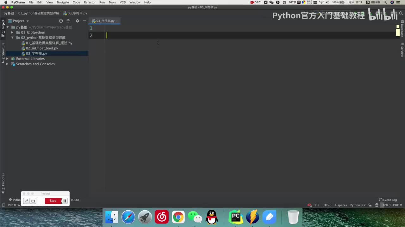Open the TODO tool window
This screenshot has height=227, width=405.
pyautogui.click(x=75, y=200)
